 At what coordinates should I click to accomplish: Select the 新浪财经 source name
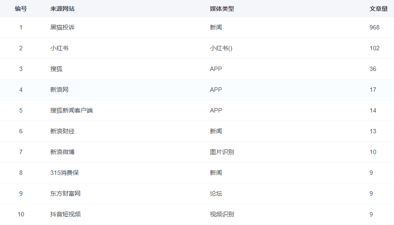tap(62, 131)
